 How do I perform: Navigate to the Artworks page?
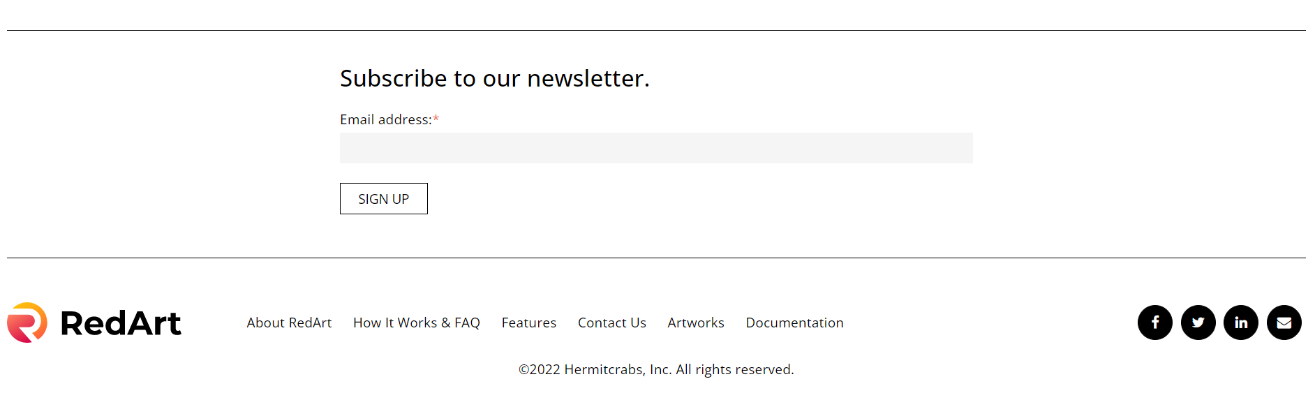(x=695, y=323)
